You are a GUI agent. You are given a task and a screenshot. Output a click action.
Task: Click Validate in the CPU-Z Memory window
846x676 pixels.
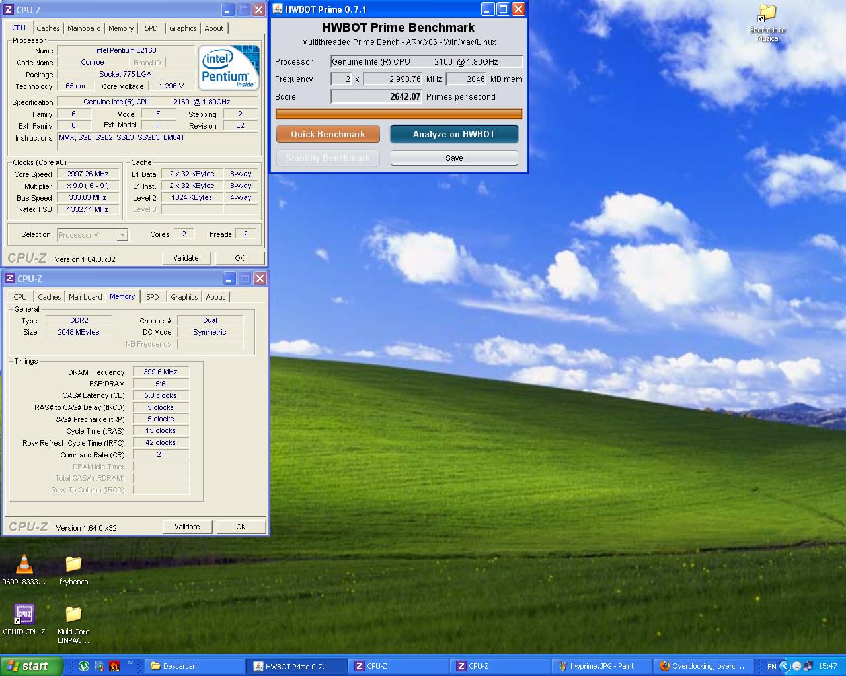(187, 527)
